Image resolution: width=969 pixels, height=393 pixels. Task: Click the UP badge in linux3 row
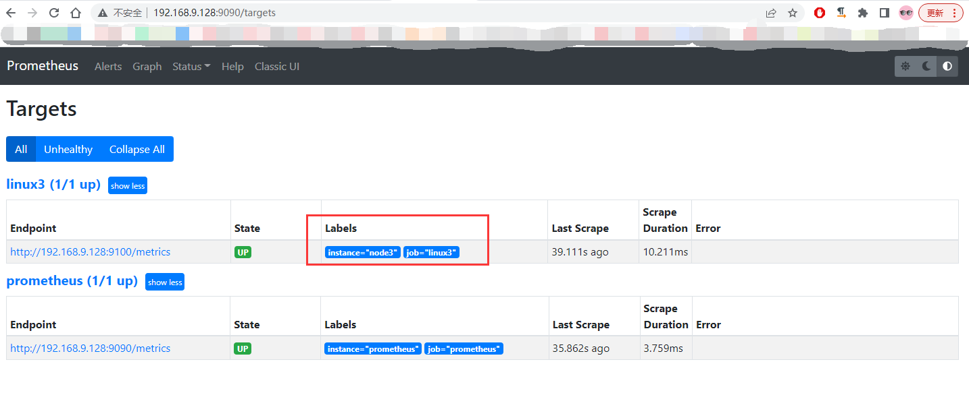[x=243, y=252]
